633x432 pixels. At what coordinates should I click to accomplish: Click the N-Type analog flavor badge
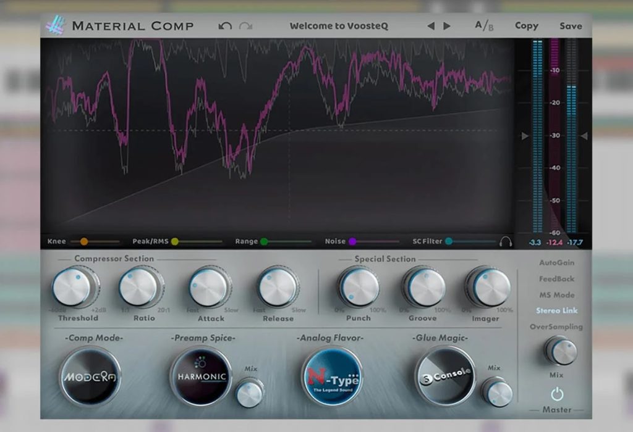pos(332,377)
